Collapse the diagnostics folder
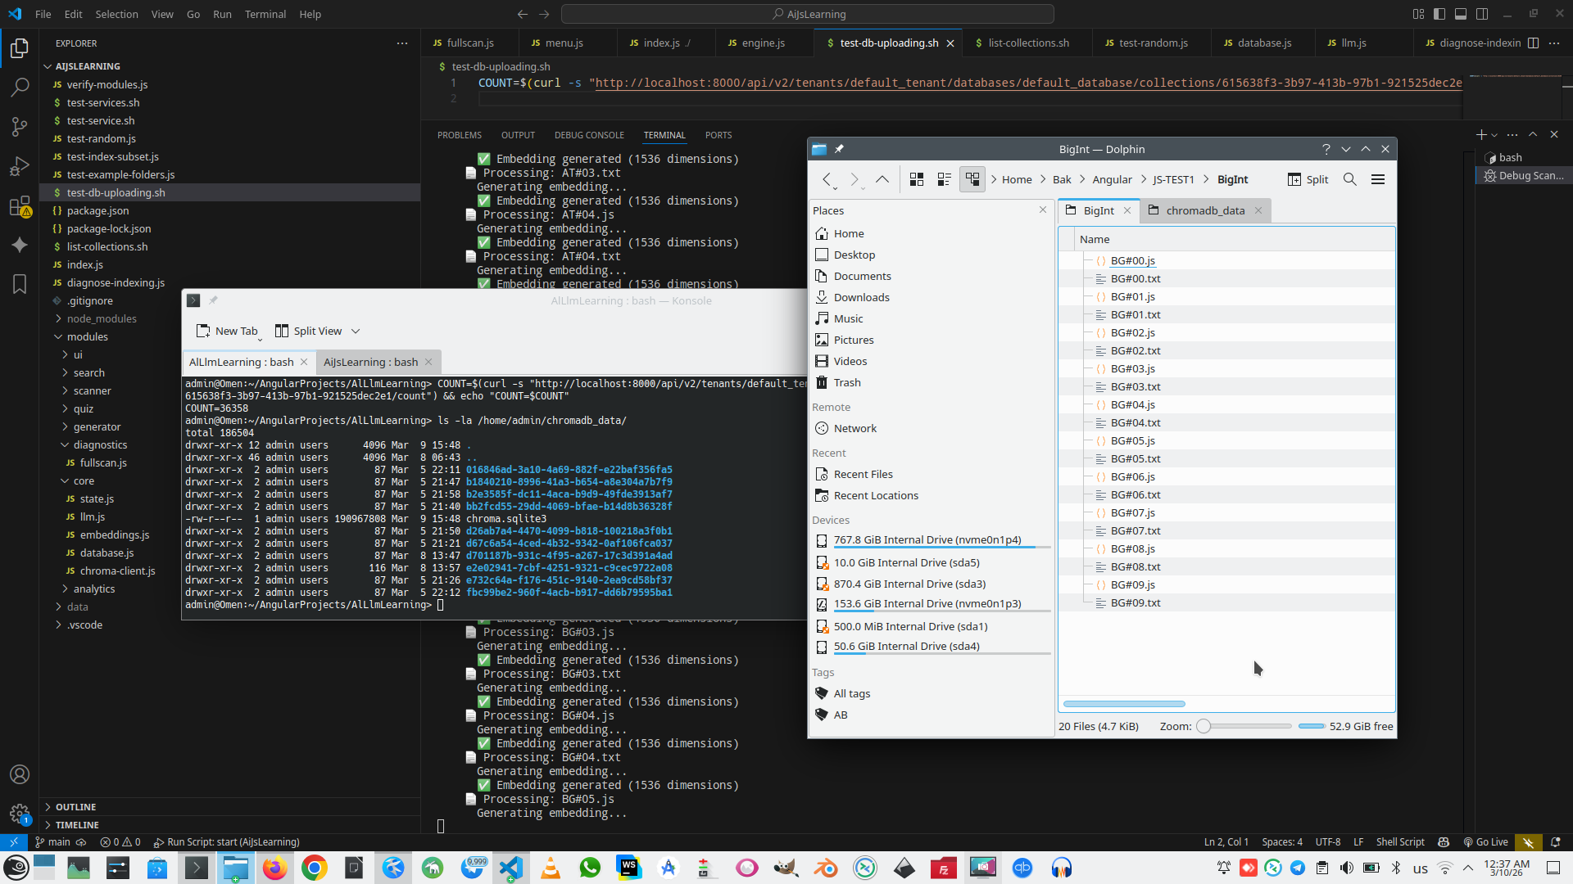Screen dimensions: 1573x884 tap(100, 444)
